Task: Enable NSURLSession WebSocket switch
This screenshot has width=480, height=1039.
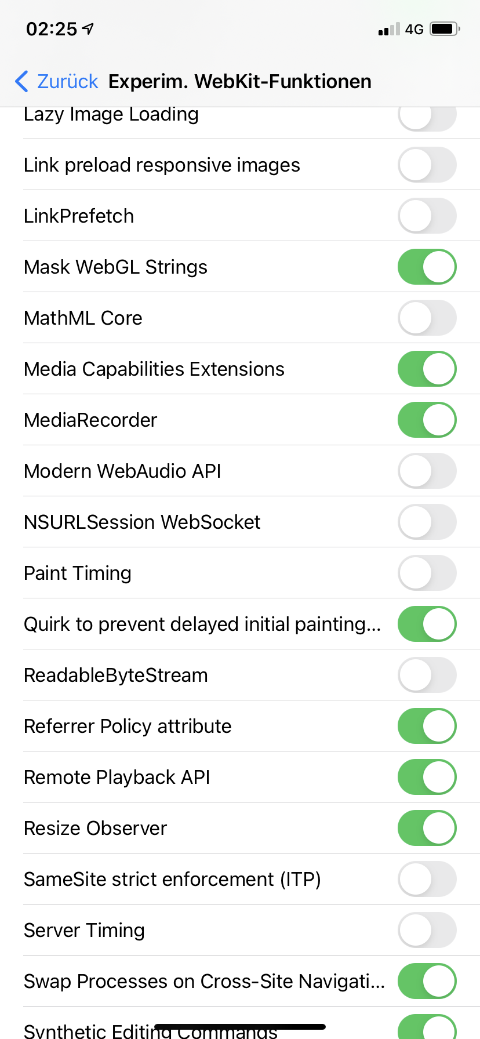Action: (x=427, y=522)
